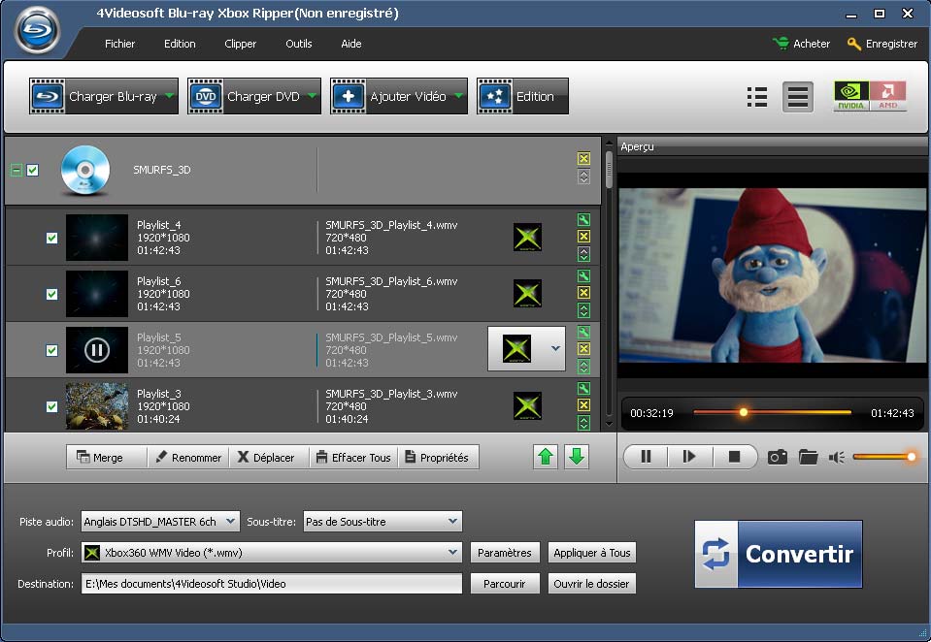Image resolution: width=931 pixels, height=642 pixels.
Task: Open the Clipper menu
Action: point(240,44)
